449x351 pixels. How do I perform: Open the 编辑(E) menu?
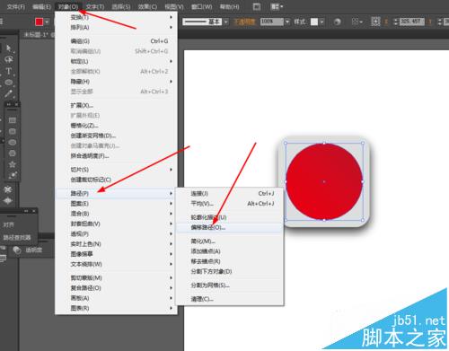click(41, 6)
